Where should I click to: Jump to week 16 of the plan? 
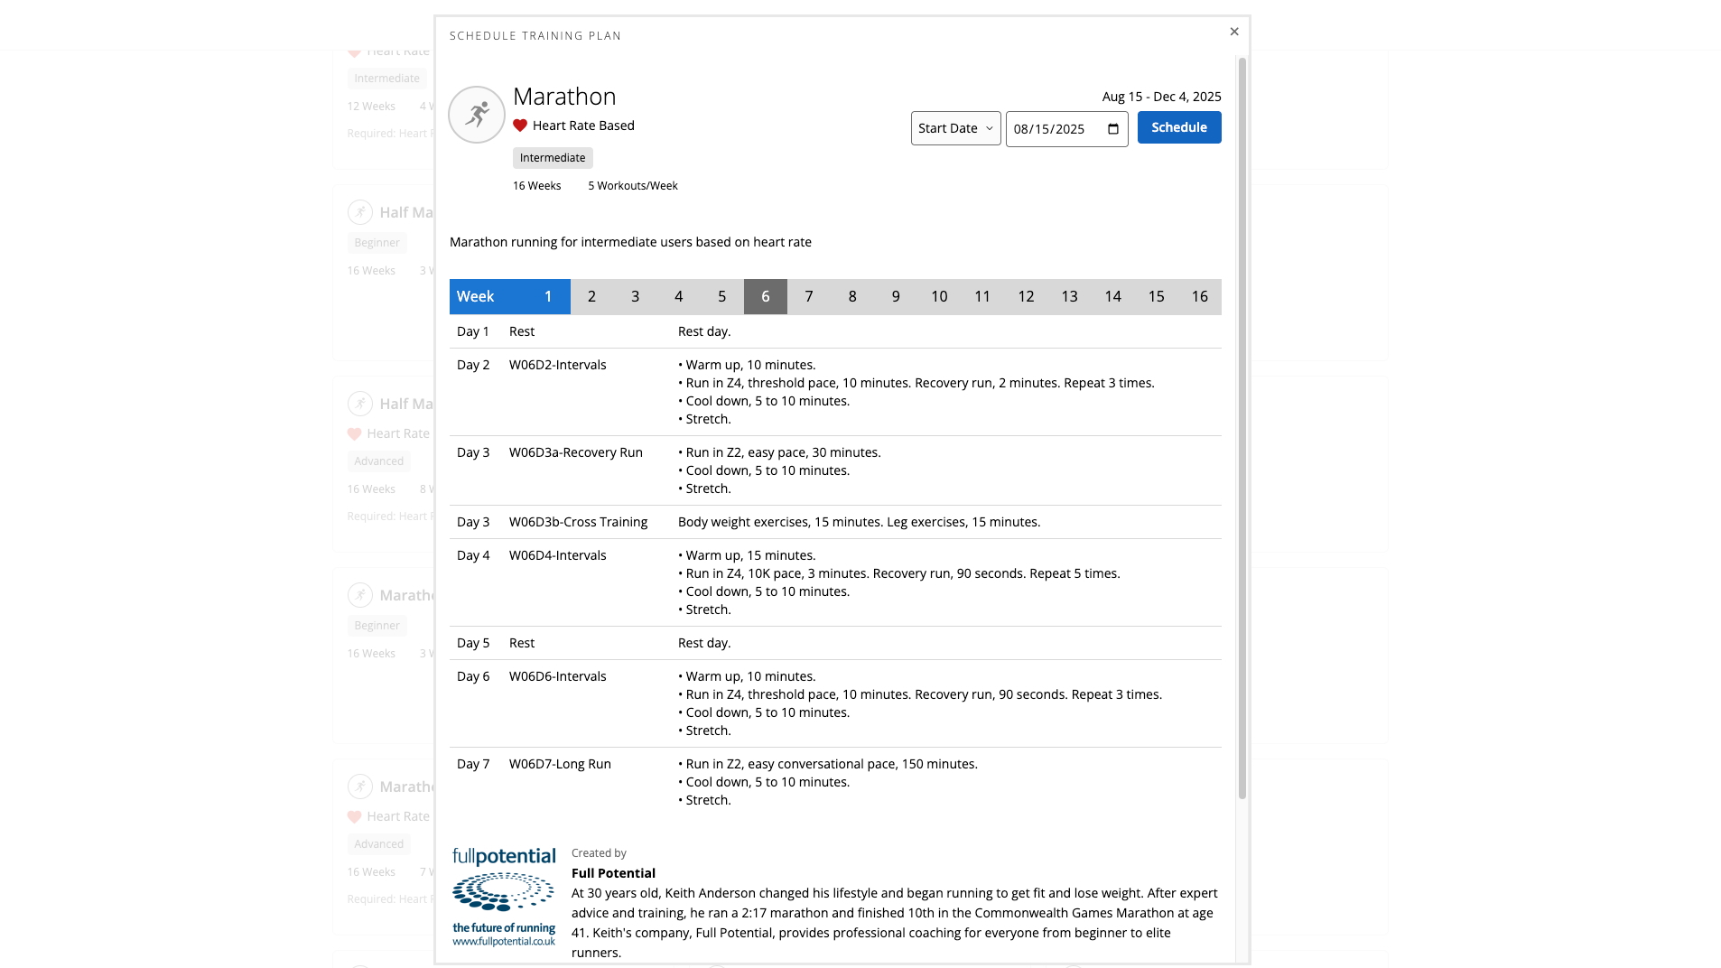click(x=1198, y=297)
